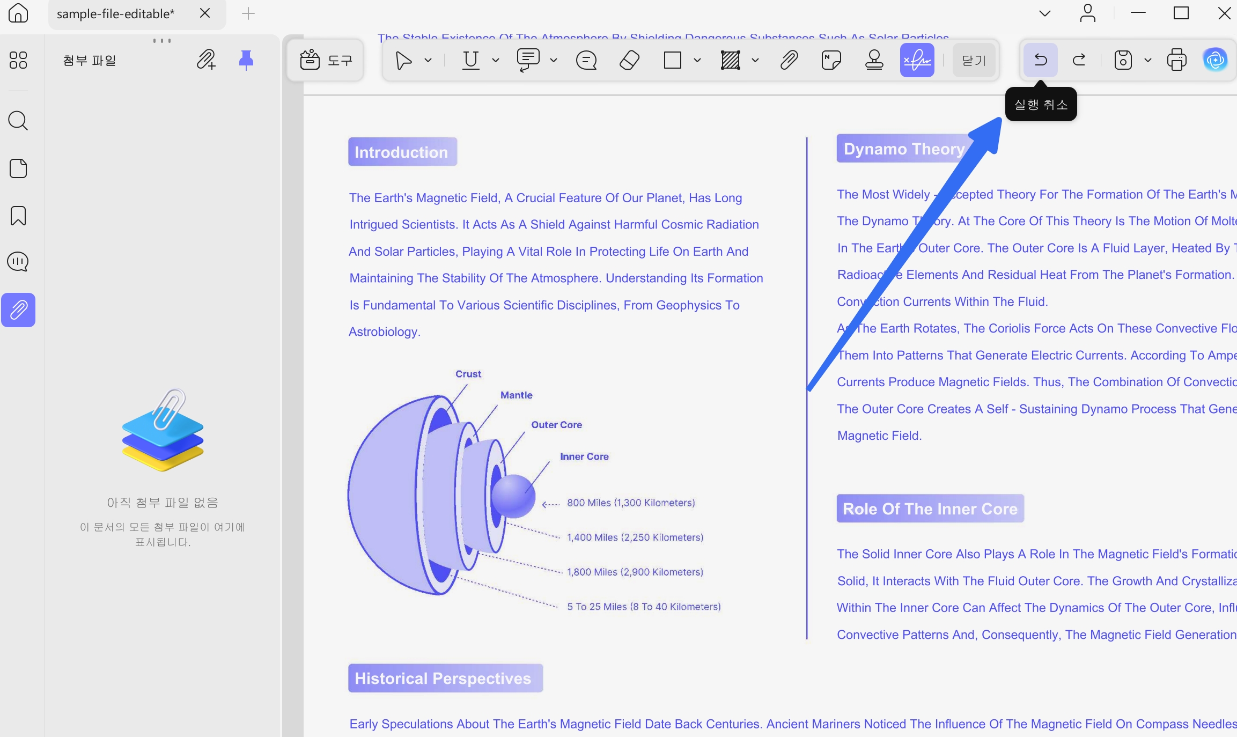Open the search panel in sidebar
Screen dimensions: 1237x737
point(18,121)
